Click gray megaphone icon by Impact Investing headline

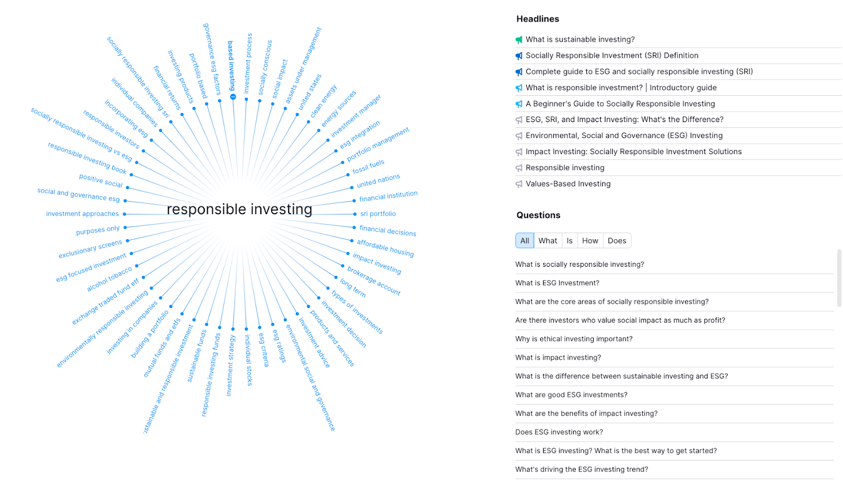tap(519, 152)
